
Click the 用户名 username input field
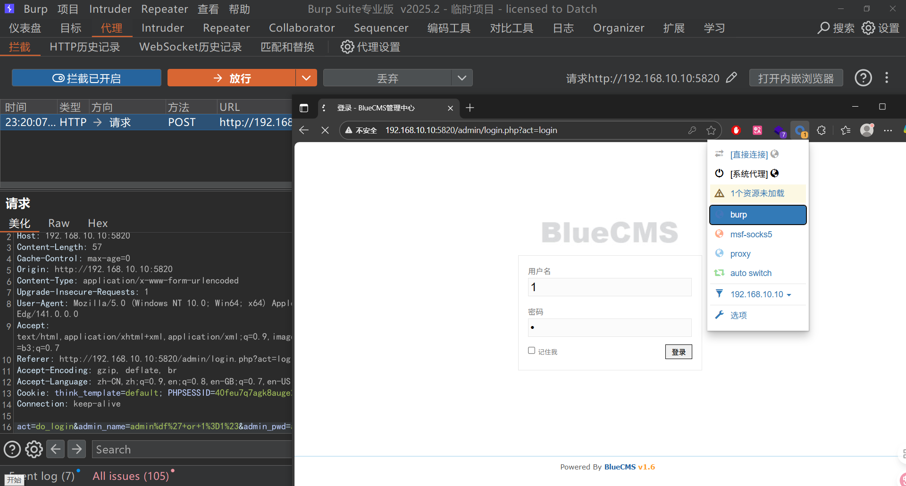click(x=609, y=287)
